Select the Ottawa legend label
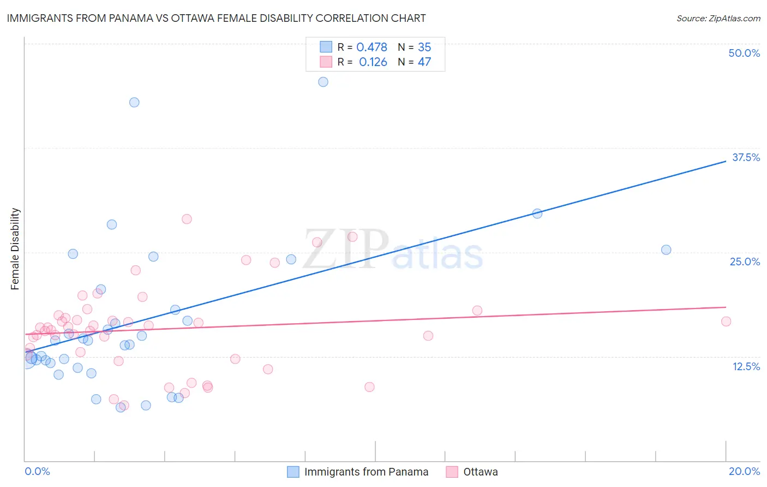 click(481, 472)
